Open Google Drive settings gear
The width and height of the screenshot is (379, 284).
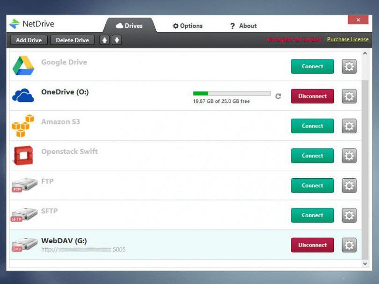coord(349,66)
